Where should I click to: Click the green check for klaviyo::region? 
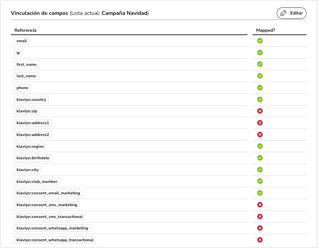pyautogui.click(x=260, y=146)
